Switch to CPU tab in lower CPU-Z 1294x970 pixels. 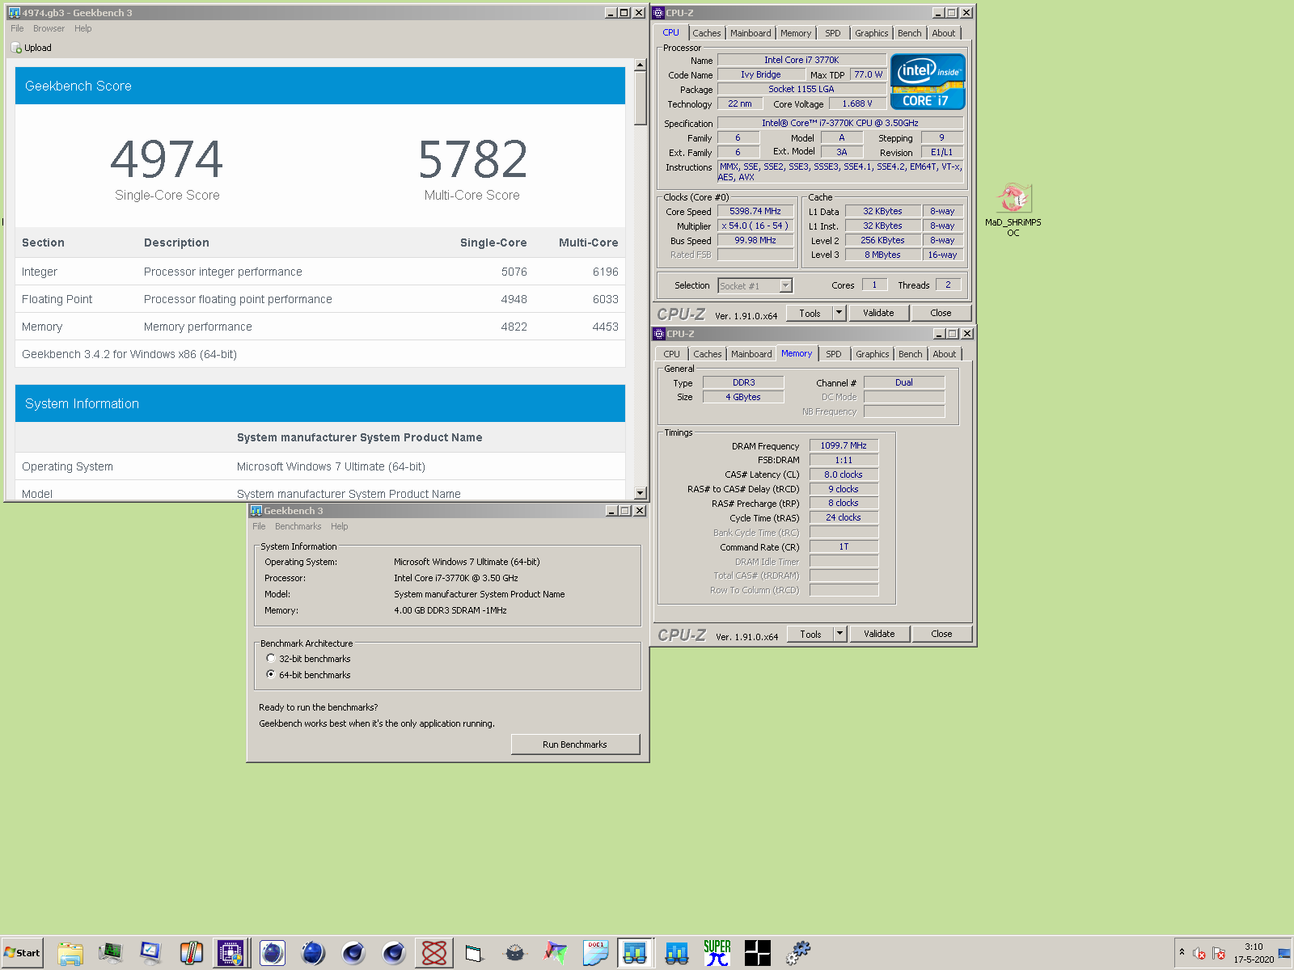tap(672, 354)
